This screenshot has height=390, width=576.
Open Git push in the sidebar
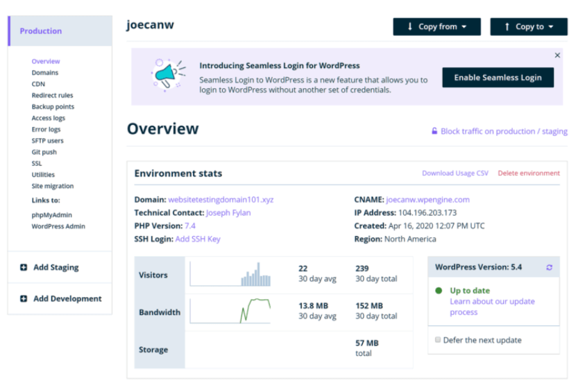(44, 153)
